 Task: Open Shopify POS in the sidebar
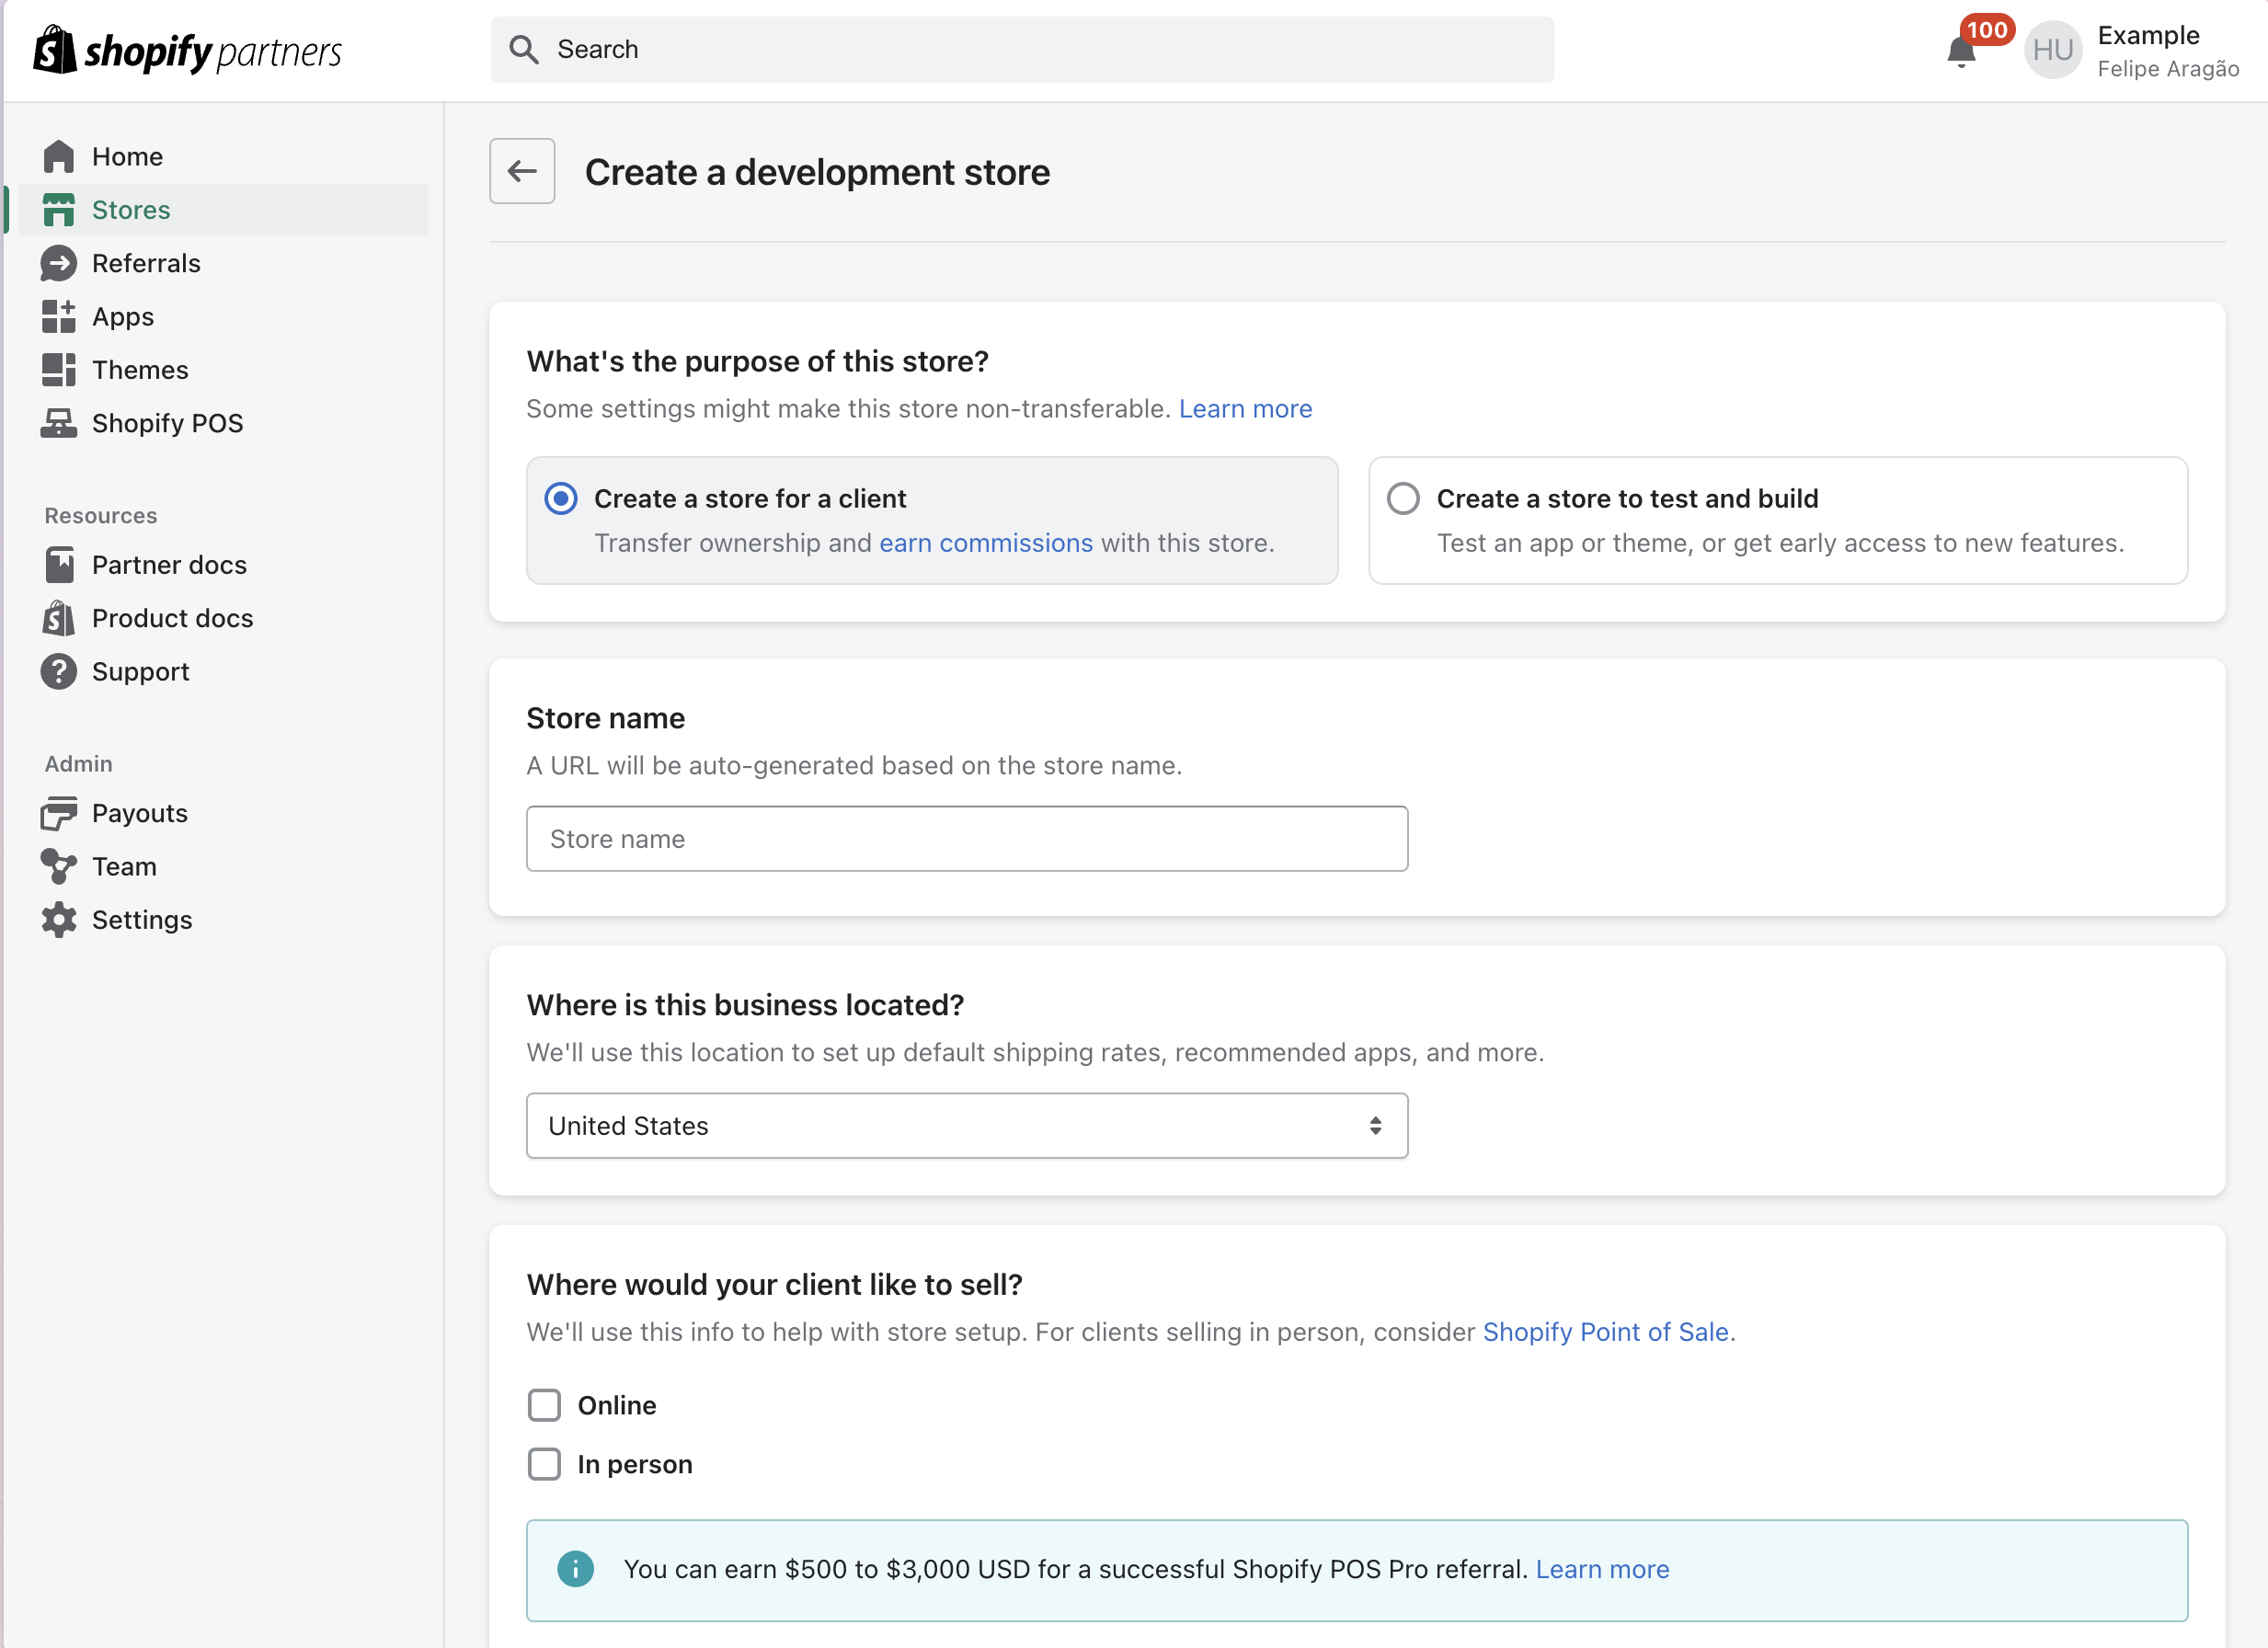click(223, 423)
